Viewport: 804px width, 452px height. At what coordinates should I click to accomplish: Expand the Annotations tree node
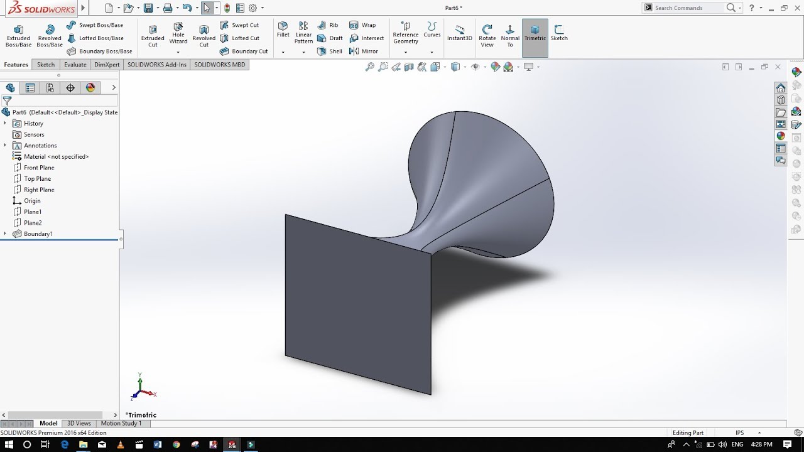pyautogui.click(x=5, y=146)
